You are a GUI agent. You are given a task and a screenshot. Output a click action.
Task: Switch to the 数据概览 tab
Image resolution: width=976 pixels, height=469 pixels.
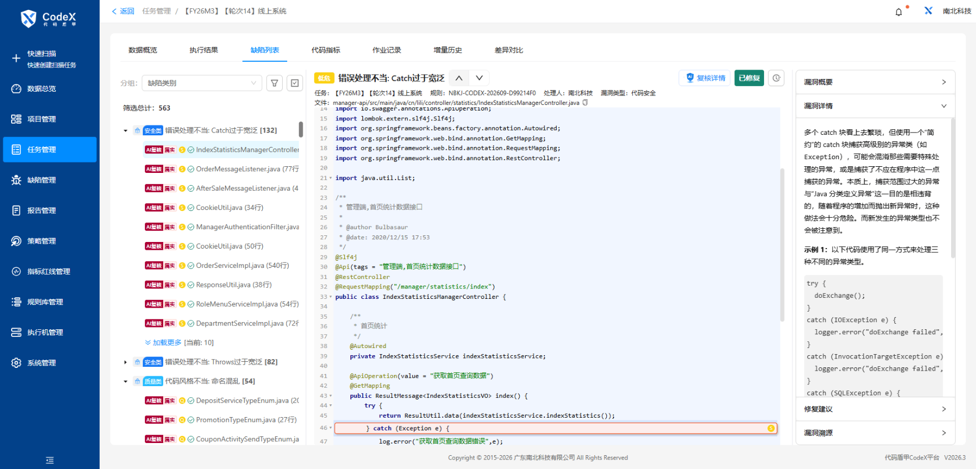pyautogui.click(x=143, y=50)
